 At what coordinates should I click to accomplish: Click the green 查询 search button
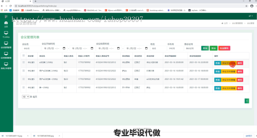coord(205,48)
